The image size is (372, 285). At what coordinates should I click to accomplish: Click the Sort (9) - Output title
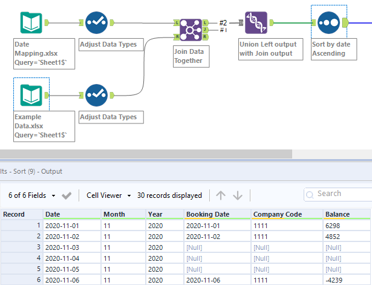tap(38, 171)
